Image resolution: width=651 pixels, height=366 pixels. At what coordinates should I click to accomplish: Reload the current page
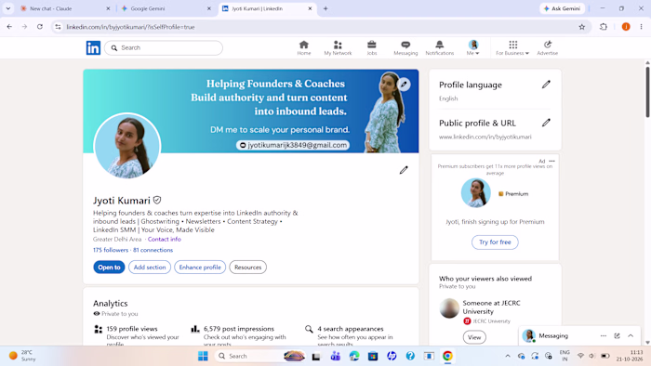pos(40,27)
